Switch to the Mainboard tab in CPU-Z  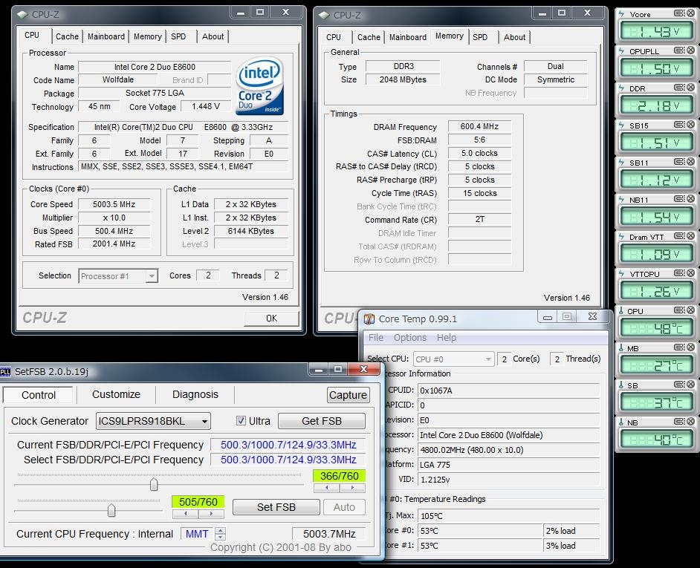[x=106, y=36]
